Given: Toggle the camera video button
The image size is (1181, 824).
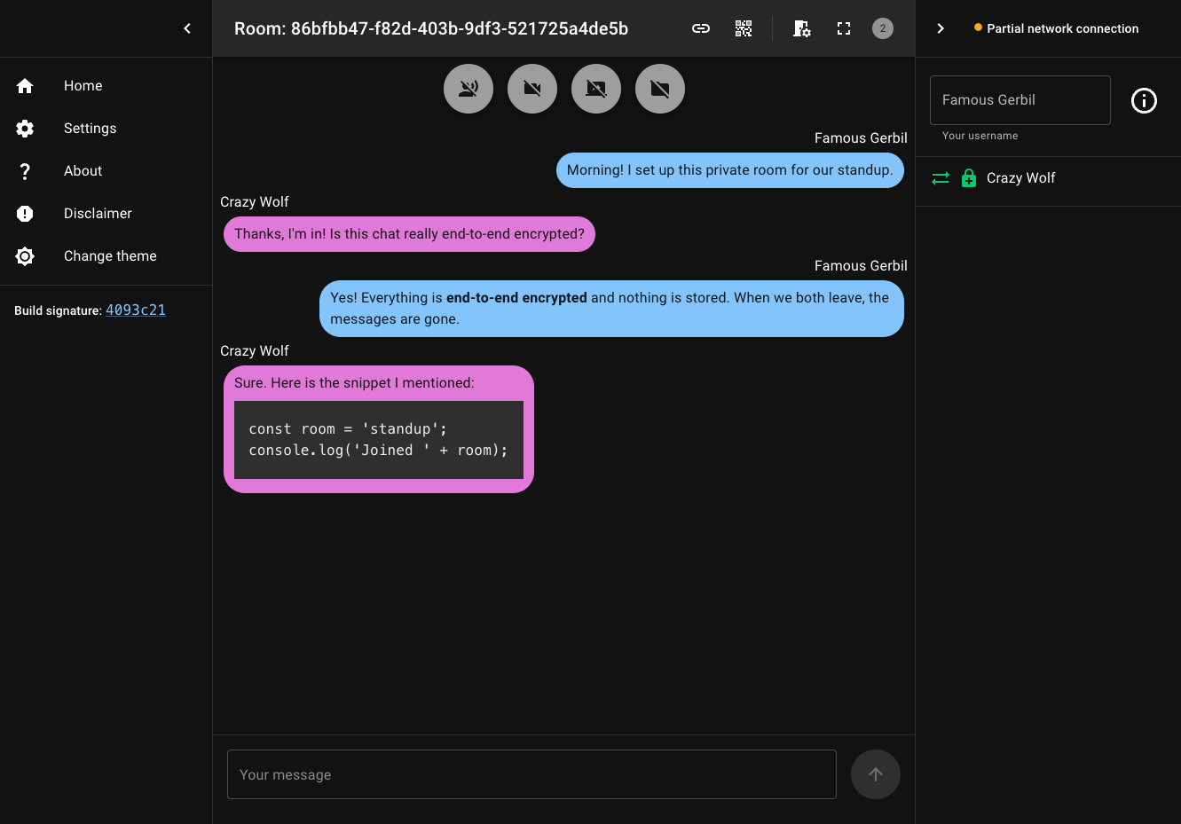Looking at the screenshot, I should click(x=532, y=89).
